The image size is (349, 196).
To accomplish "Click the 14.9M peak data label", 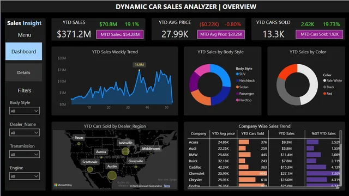I will point(140,65).
